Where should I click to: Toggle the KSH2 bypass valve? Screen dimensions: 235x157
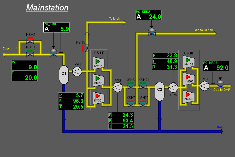click(30, 41)
